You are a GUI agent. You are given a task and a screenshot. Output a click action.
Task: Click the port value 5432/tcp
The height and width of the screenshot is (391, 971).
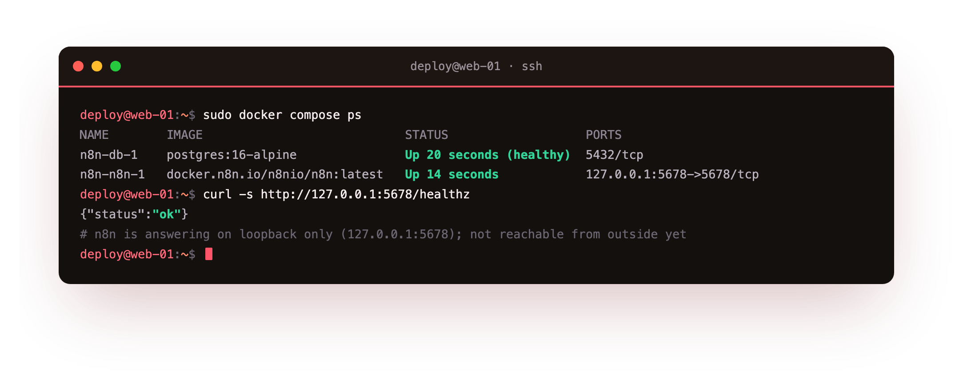click(615, 155)
